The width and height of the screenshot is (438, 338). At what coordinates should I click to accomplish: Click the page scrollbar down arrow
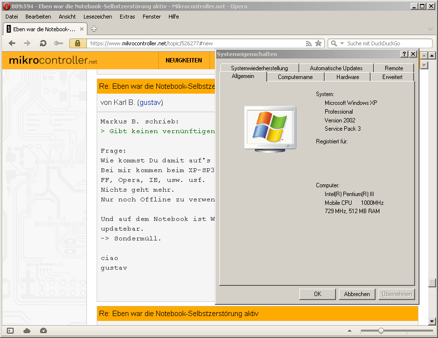[x=432, y=321]
